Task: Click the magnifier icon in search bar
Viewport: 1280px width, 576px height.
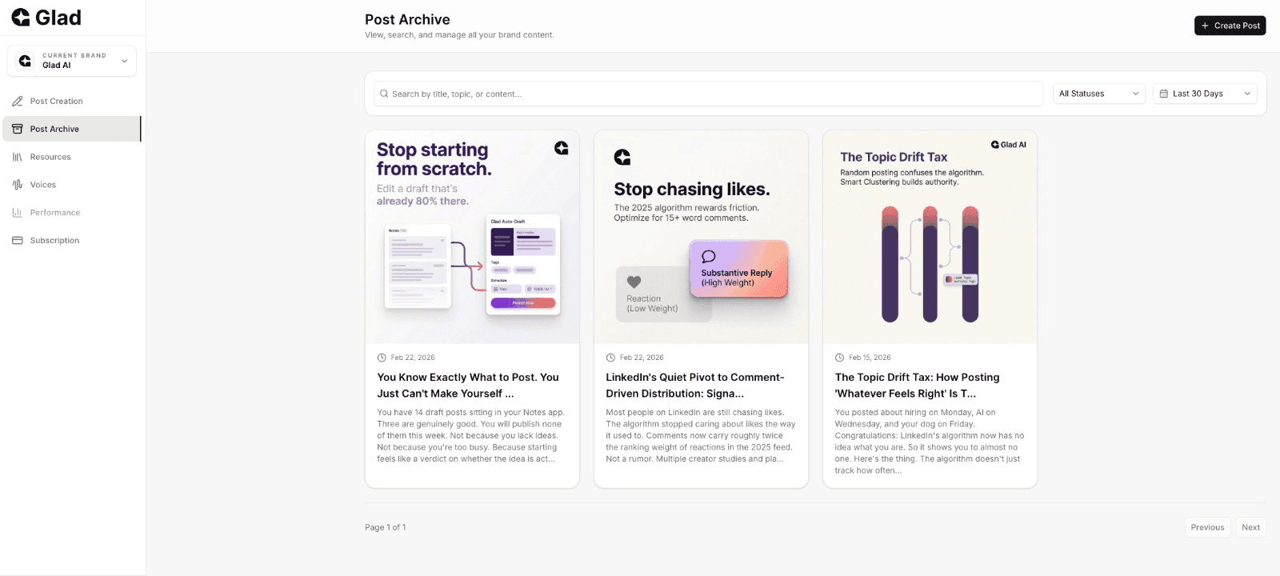Action: (384, 94)
